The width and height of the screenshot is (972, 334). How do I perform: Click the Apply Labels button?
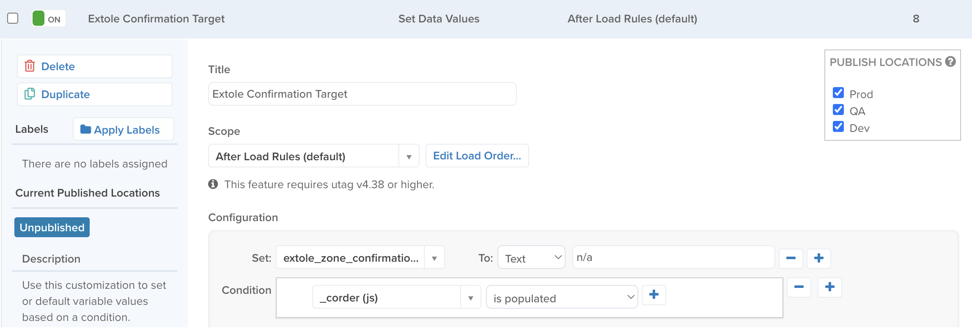(124, 129)
